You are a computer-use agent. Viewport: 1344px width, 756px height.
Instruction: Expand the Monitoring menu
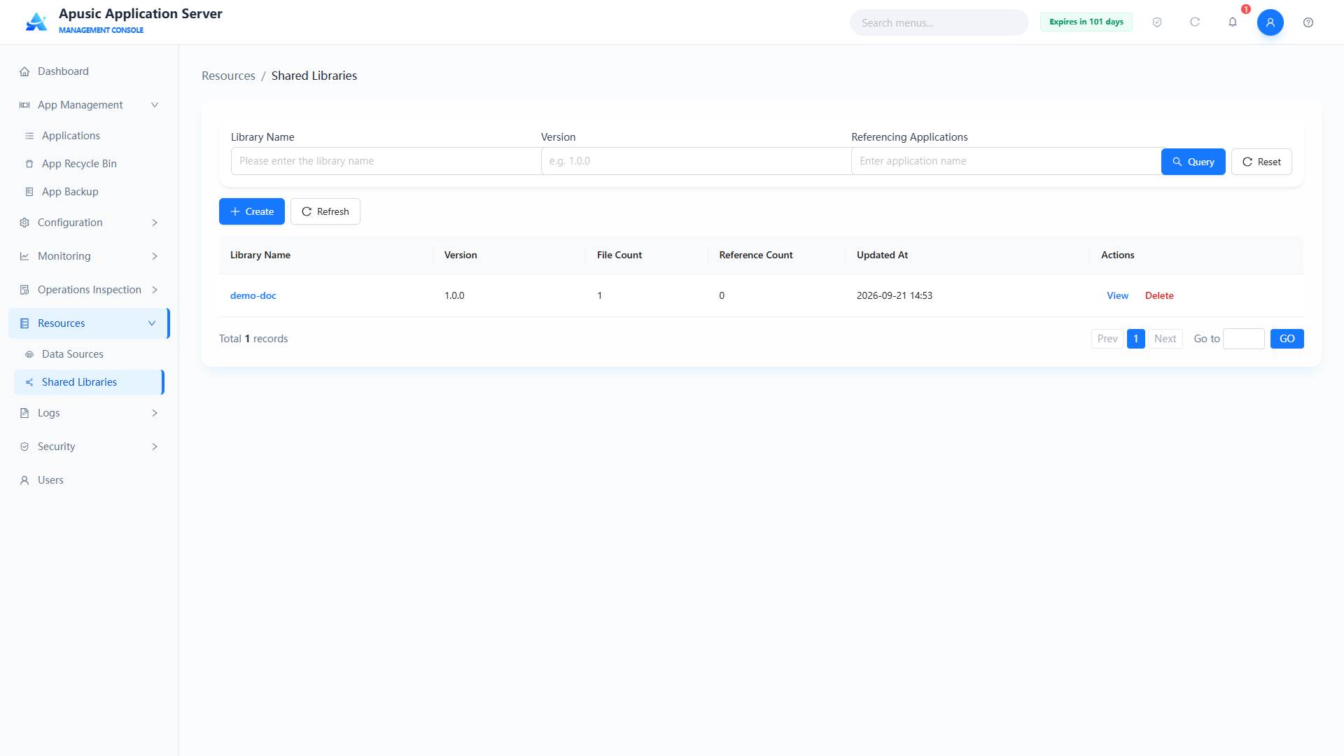[x=90, y=256]
